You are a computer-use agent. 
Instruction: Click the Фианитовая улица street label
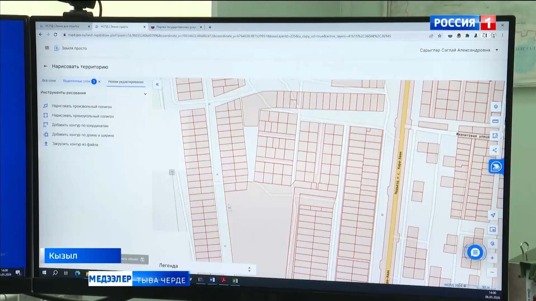473,135
